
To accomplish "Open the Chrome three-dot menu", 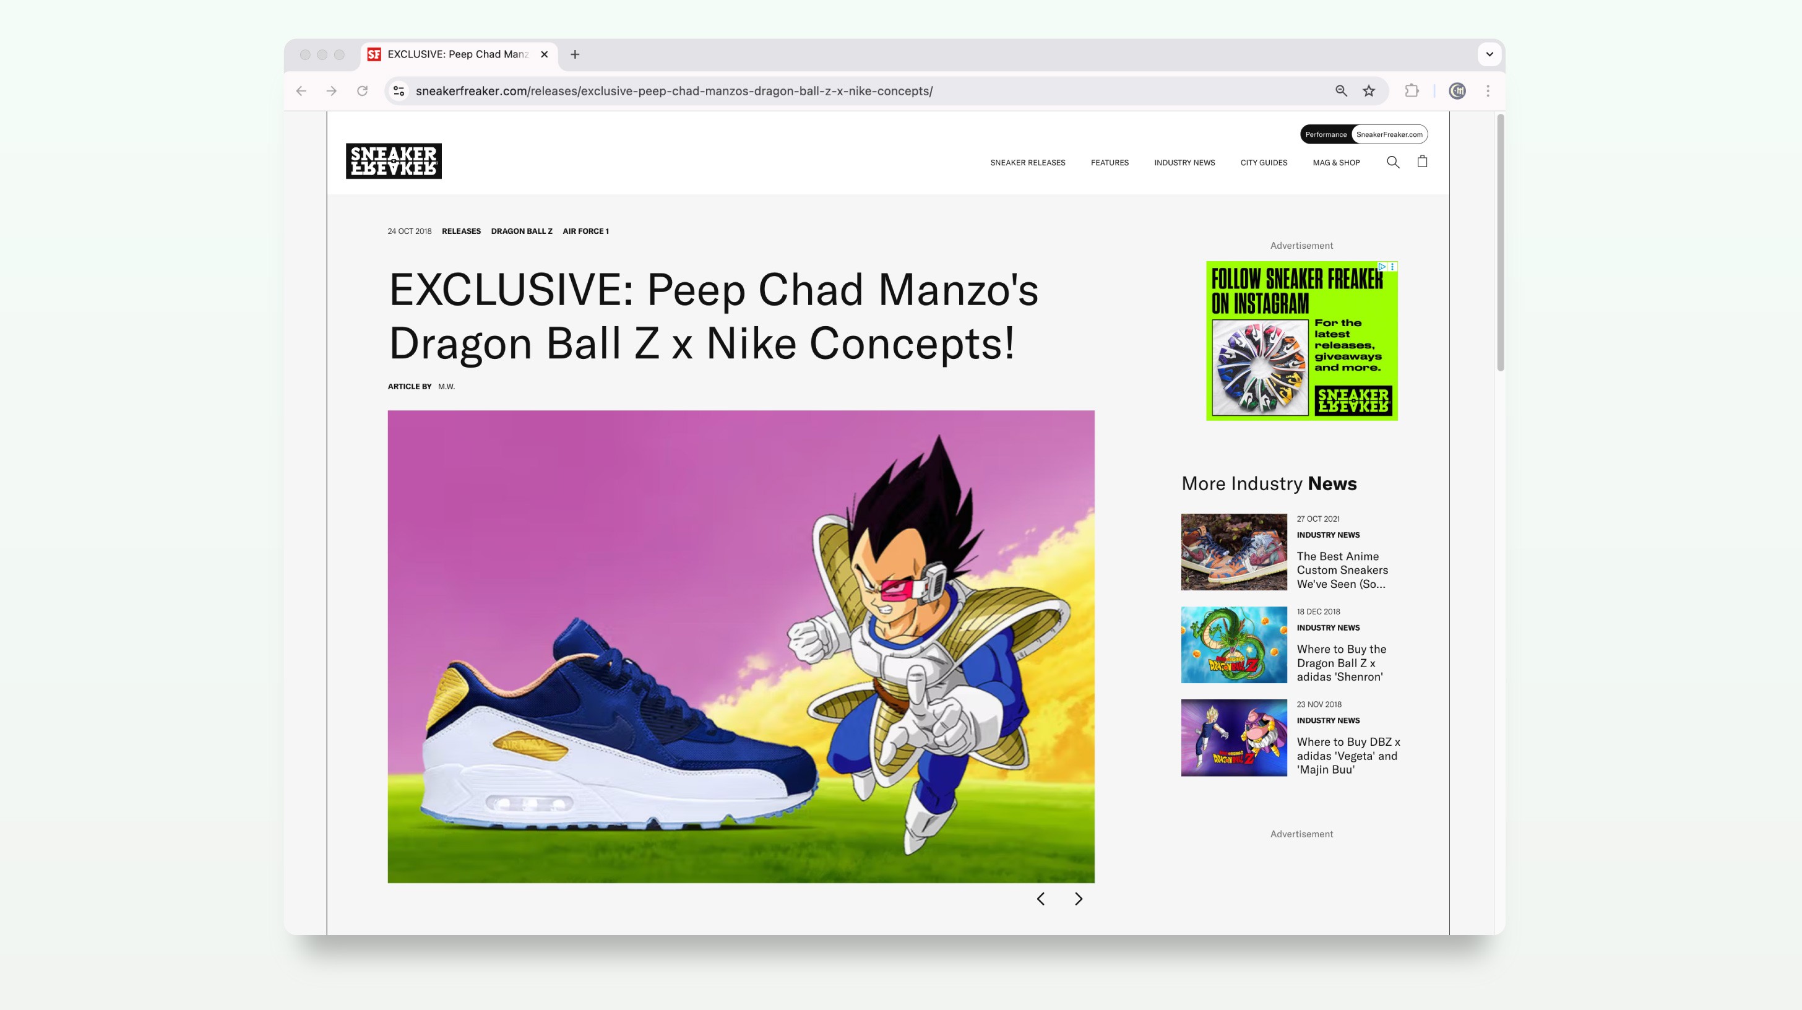I will [x=1488, y=91].
